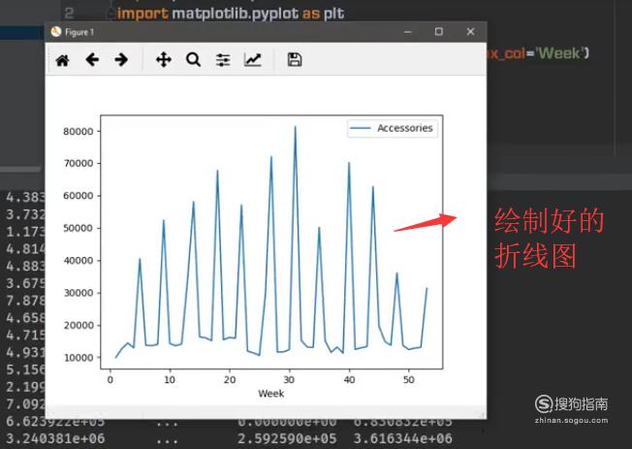Image resolution: width=632 pixels, height=449 pixels.
Task: Save the figure with the floppy disk icon
Action: tap(295, 60)
